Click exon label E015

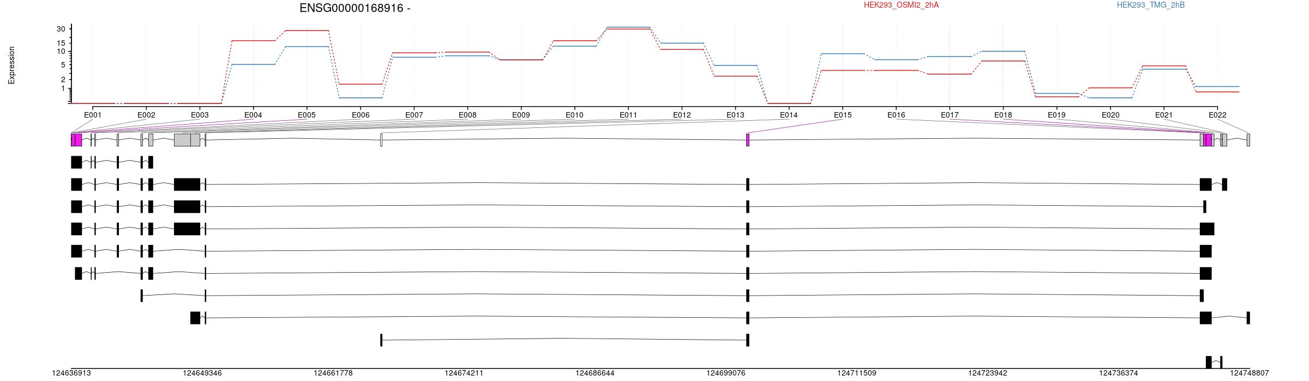(843, 115)
